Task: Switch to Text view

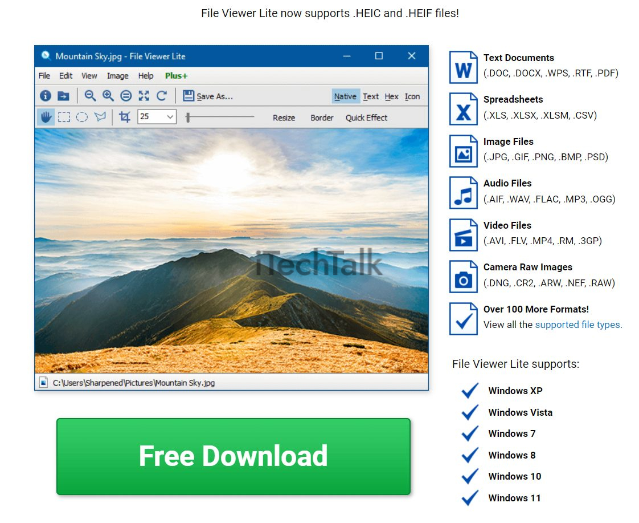Action: pos(370,96)
